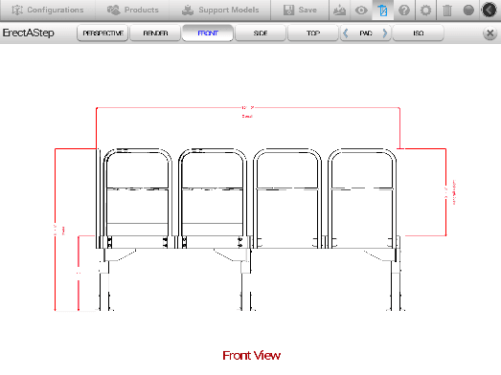Open settings gear icon
Viewport: 501px width, 375px height.
tap(425, 11)
